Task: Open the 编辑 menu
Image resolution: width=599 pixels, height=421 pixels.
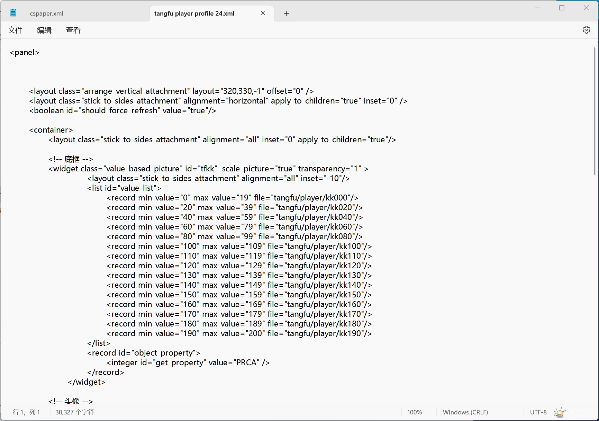Action: (x=44, y=30)
